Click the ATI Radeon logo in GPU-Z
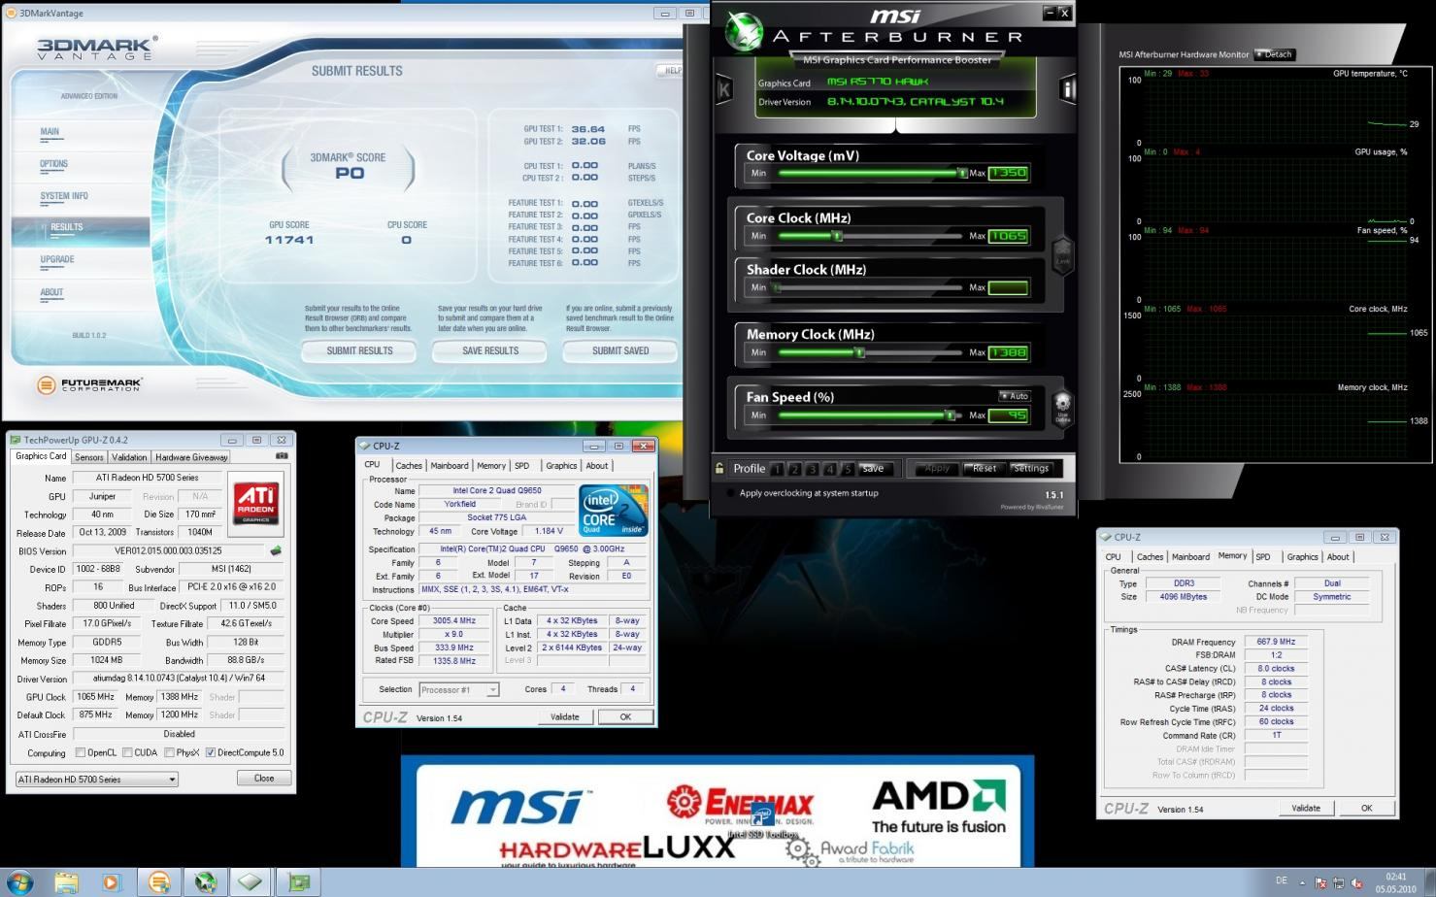Image resolution: width=1436 pixels, height=897 pixels. click(256, 502)
